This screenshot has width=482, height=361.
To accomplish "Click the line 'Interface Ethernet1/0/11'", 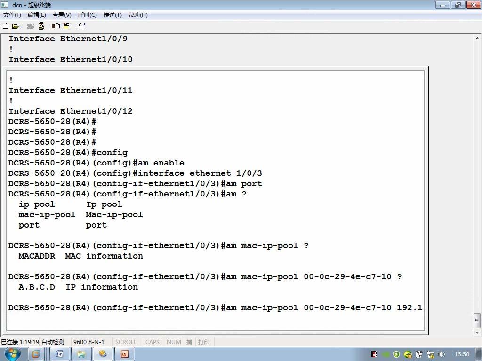I will 71,90.
